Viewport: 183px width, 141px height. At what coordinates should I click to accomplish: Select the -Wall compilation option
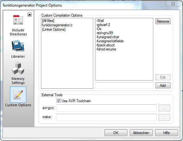(100, 21)
